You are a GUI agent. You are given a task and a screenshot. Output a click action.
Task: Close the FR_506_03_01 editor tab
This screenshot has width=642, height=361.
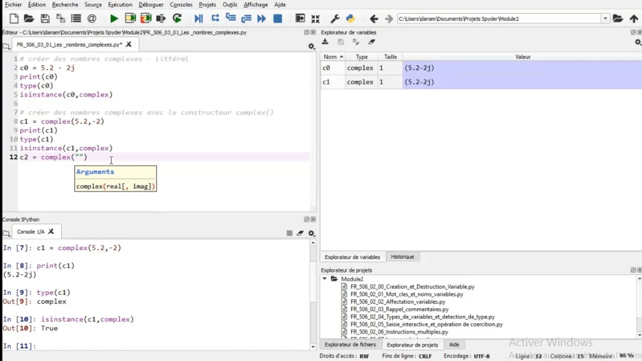pyautogui.click(x=129, y=44)
